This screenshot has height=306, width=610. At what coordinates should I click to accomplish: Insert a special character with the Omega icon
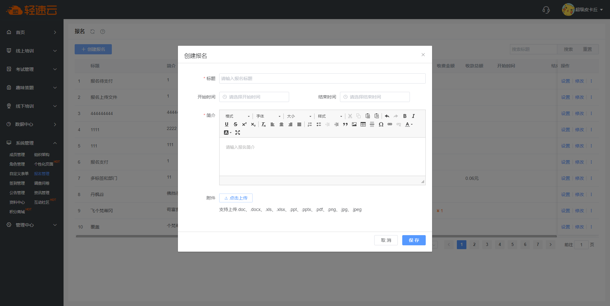381,124
